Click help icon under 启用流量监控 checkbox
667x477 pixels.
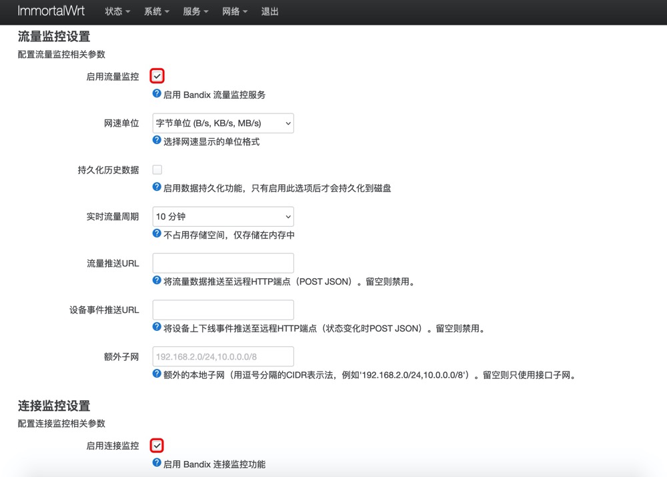(x=157, y=94)
